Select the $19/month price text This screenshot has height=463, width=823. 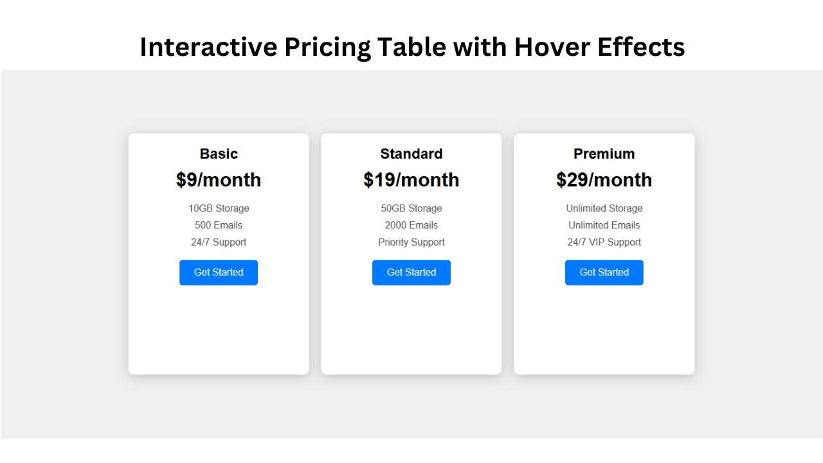[411, 180]
